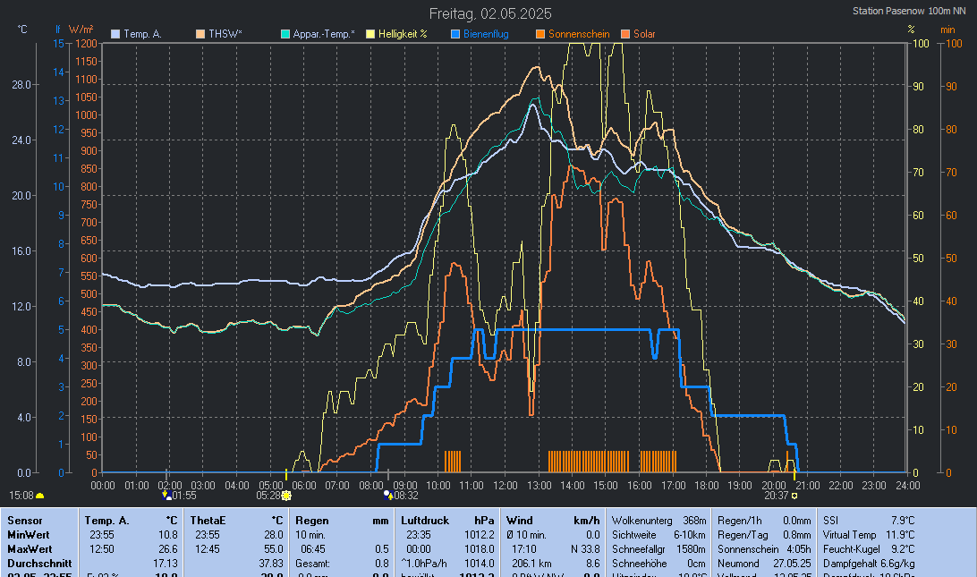Click the Sonnenschein legend color box

[x=540, y=34]
